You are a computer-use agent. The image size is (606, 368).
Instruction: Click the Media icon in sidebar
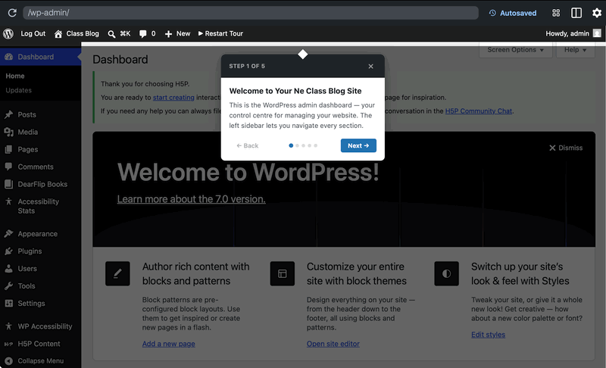click(8, 132)
